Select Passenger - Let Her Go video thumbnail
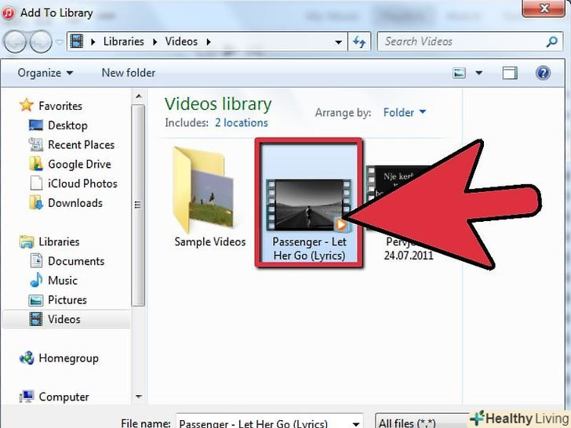The height and width of the screenshot is (428, 571). [x=309, y=203]
